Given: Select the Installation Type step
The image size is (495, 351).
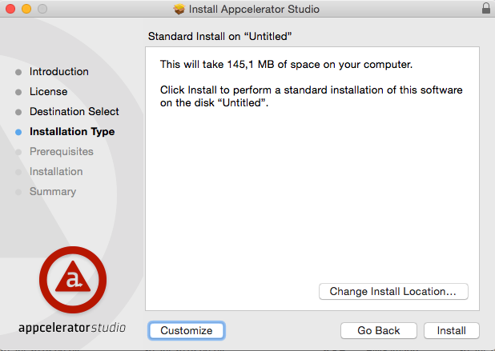Looking at the screenshot, I should (72, 131).
